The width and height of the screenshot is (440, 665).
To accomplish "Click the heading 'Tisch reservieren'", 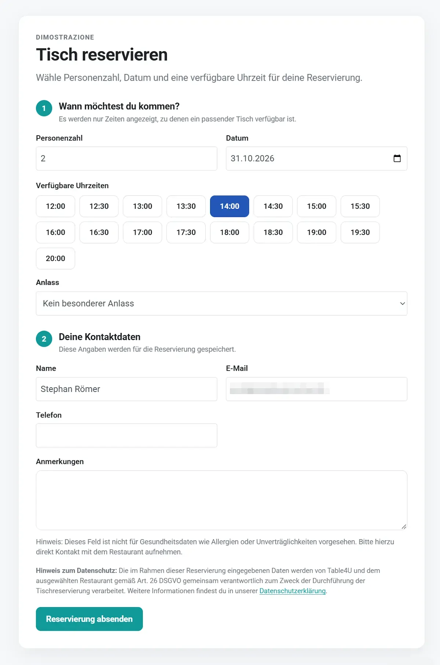I will 102,55.
